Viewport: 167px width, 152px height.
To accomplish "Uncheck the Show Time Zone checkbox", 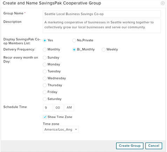I will click(x=45, y=117).
